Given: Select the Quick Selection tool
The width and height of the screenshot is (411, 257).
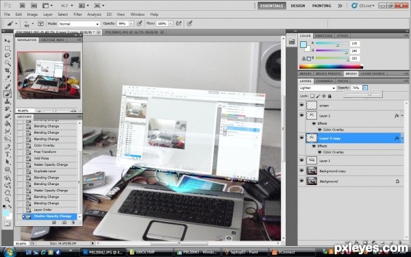Looking at the screenshot, I should pos(8,63).
